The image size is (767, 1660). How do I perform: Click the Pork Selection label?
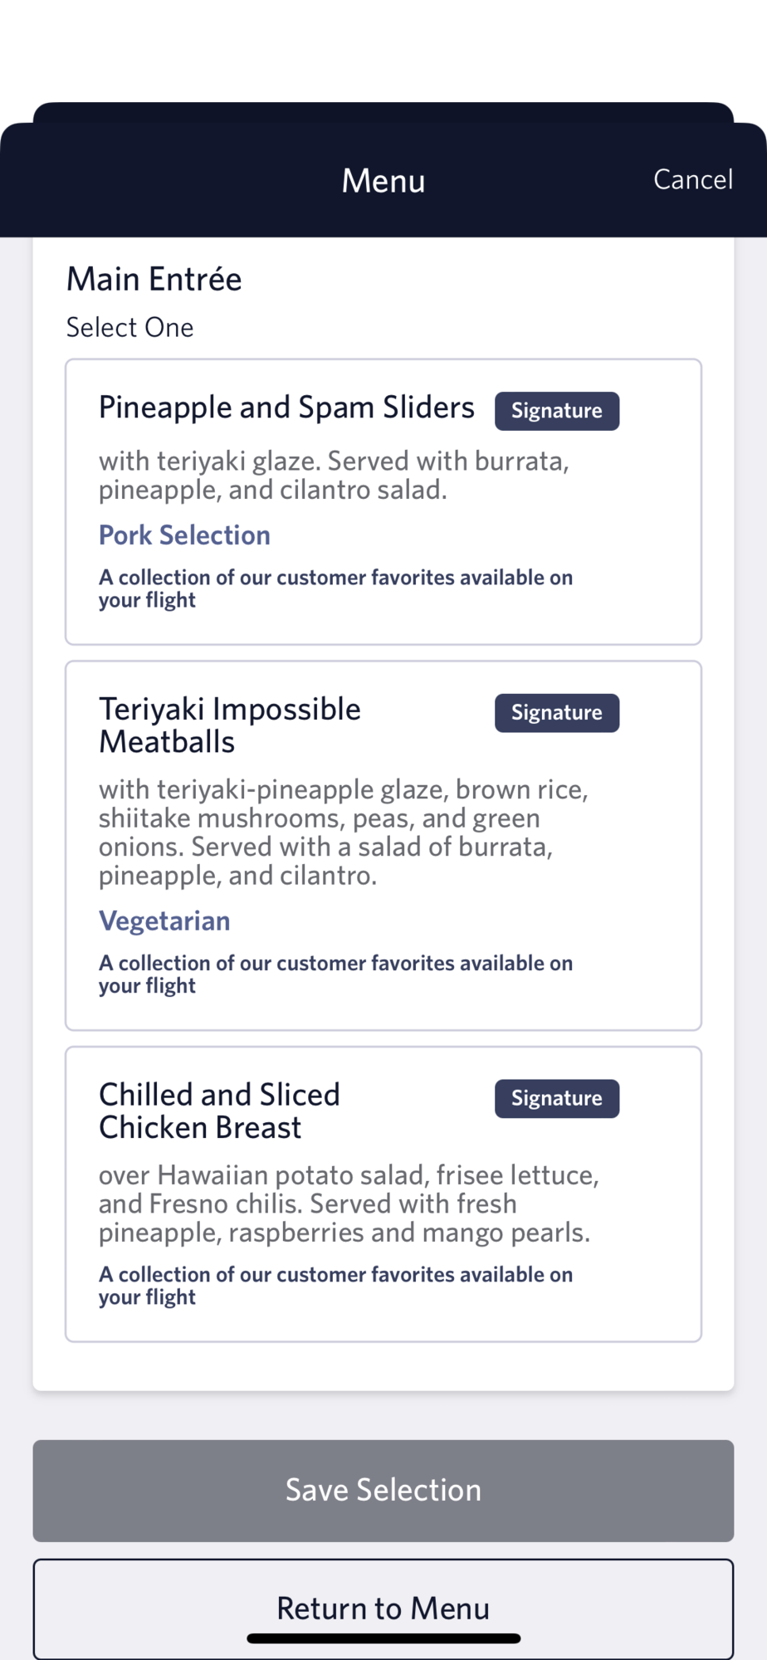[184, 535]
